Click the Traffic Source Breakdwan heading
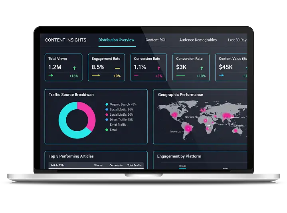The height and width of the screenshot is (213, 287). point(71,95)
